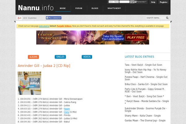Open the Blogs menu
Viewport: 186px width, 124px height.
[95, 8]
